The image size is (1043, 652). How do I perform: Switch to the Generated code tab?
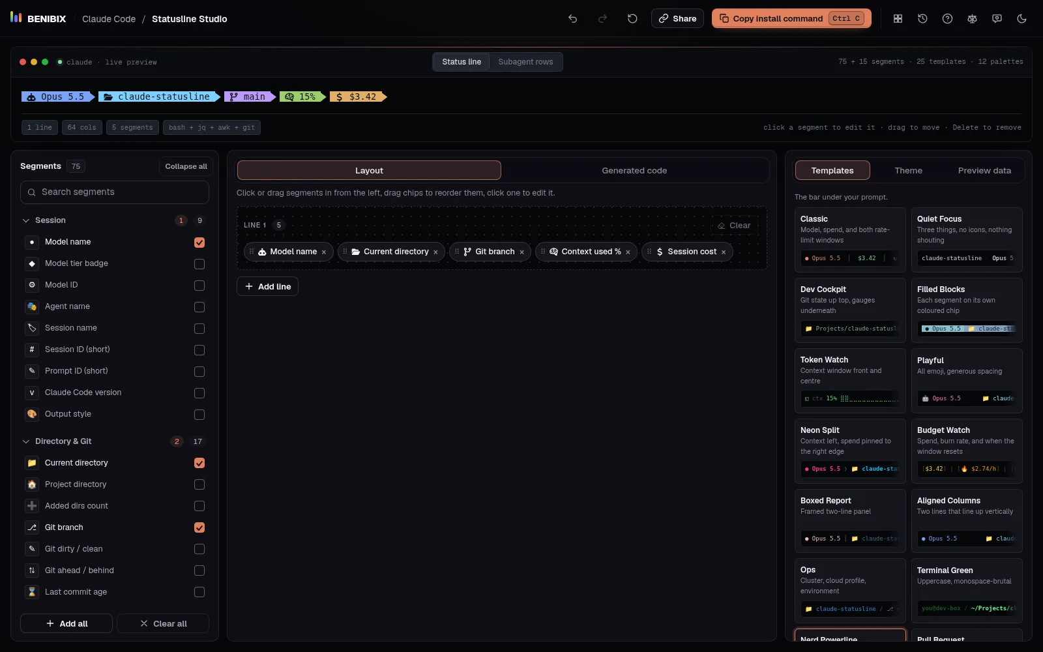coord(634,170)
